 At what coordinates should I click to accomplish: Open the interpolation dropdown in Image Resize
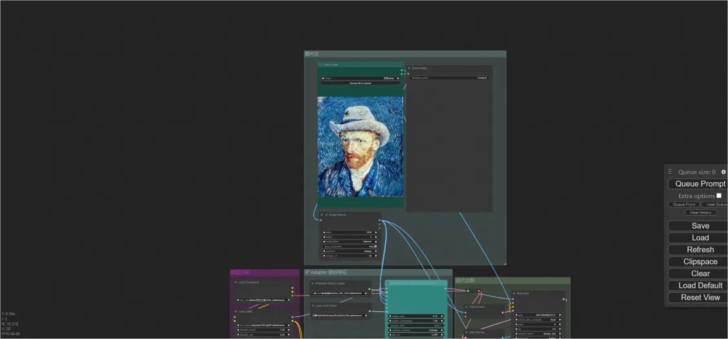350,241
